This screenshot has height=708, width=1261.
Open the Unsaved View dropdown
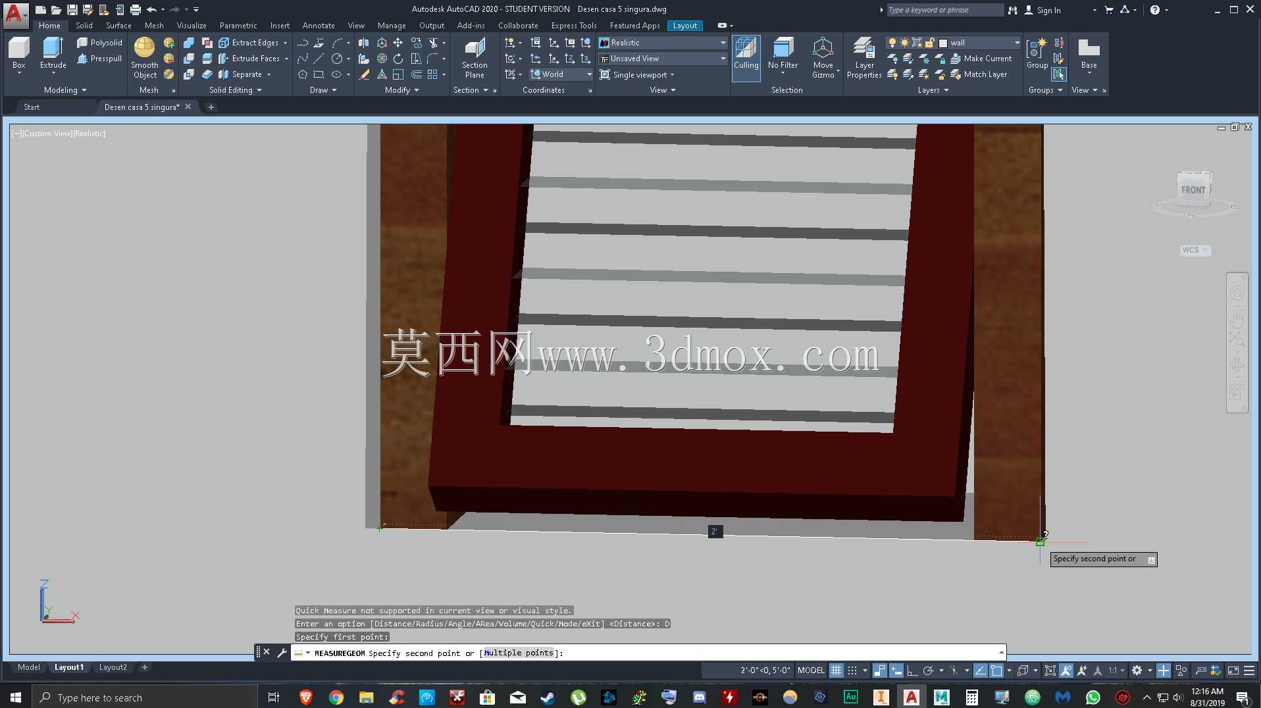662,59
